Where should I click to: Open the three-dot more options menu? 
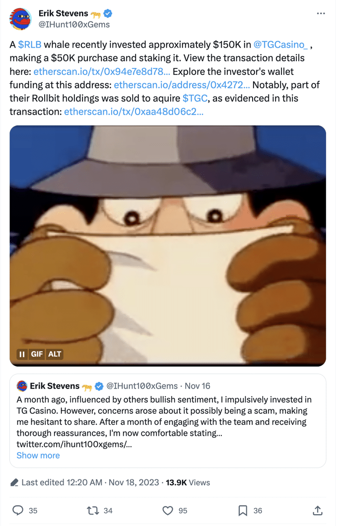[321, 13]
